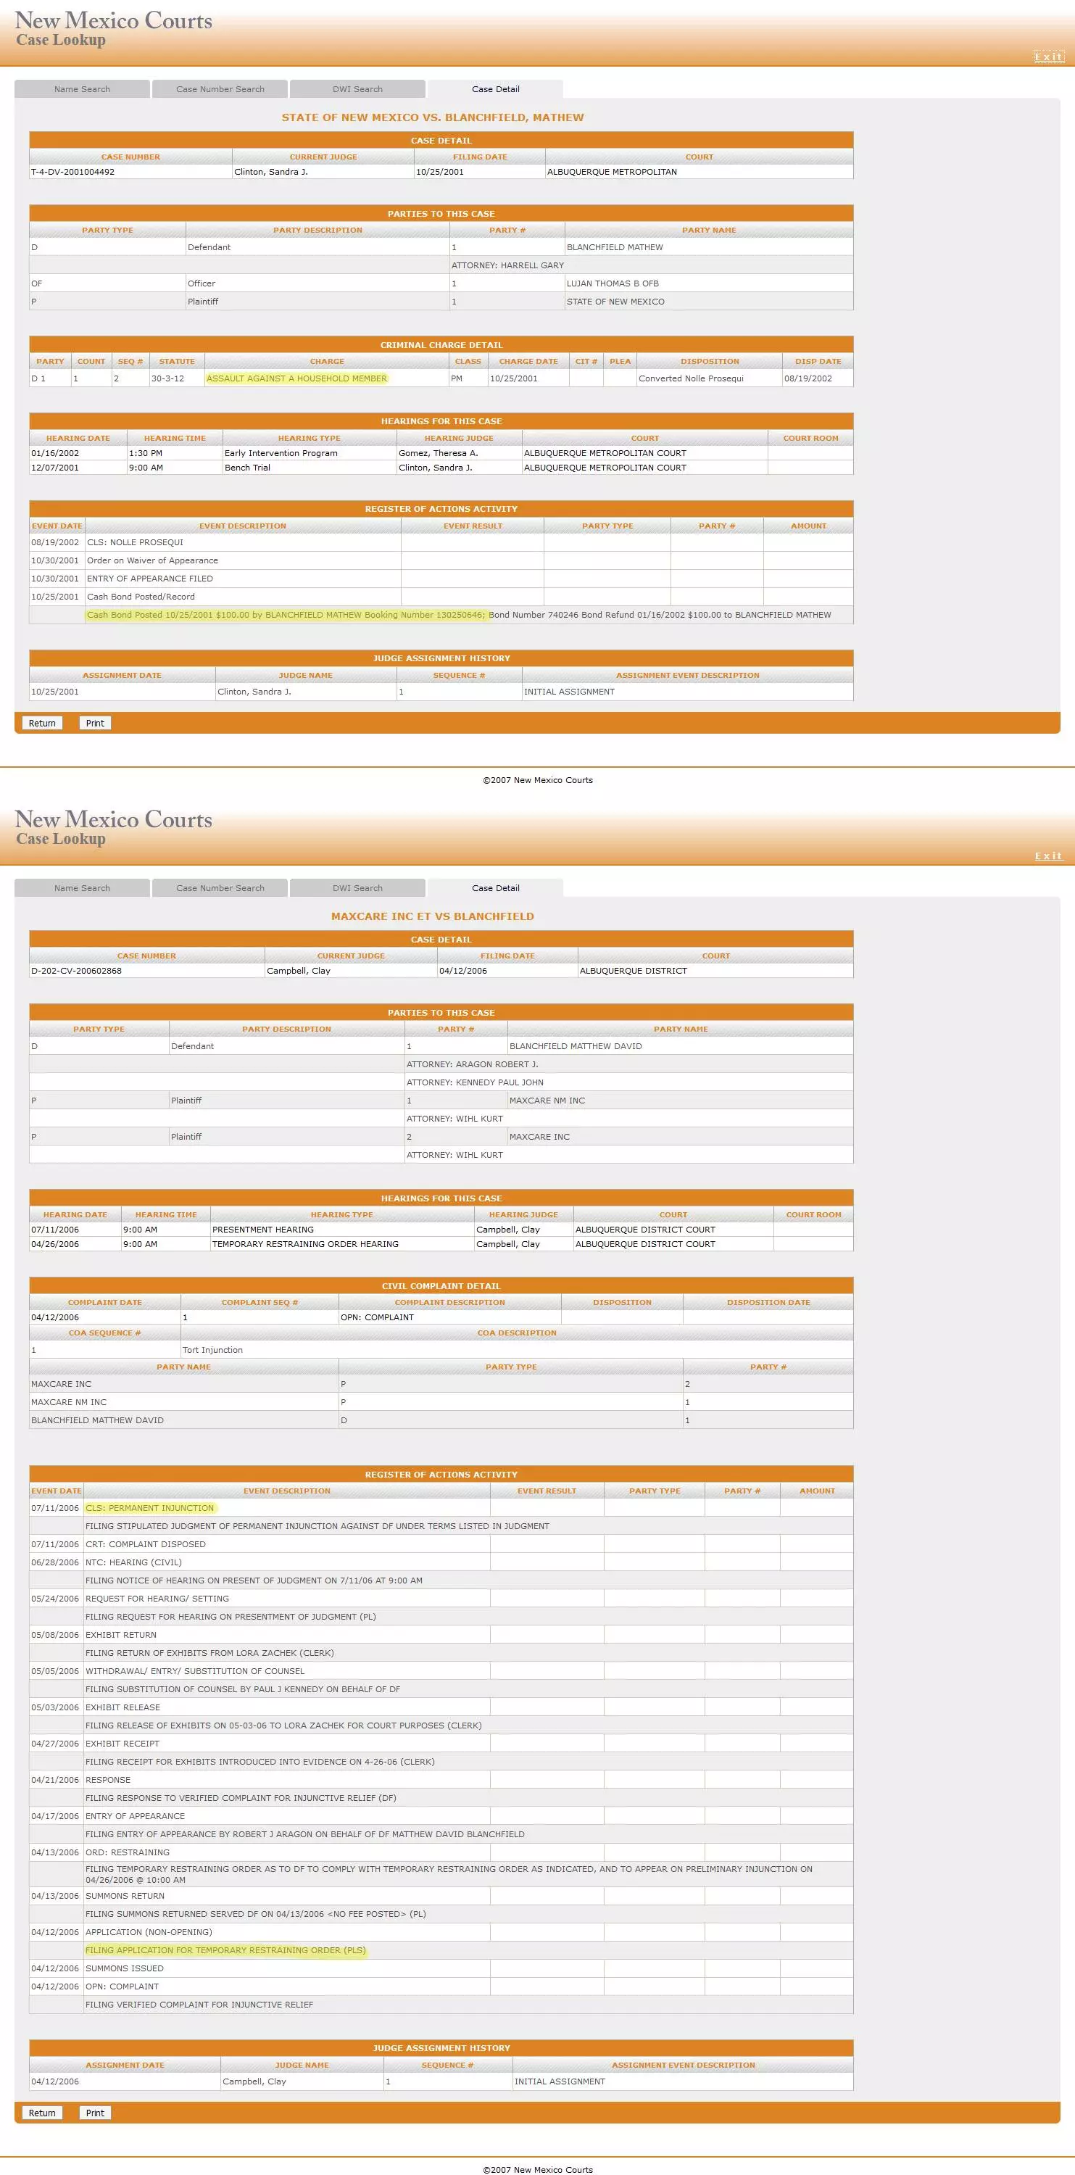Select Case Detail tab on State of New Mexico page

496,88
